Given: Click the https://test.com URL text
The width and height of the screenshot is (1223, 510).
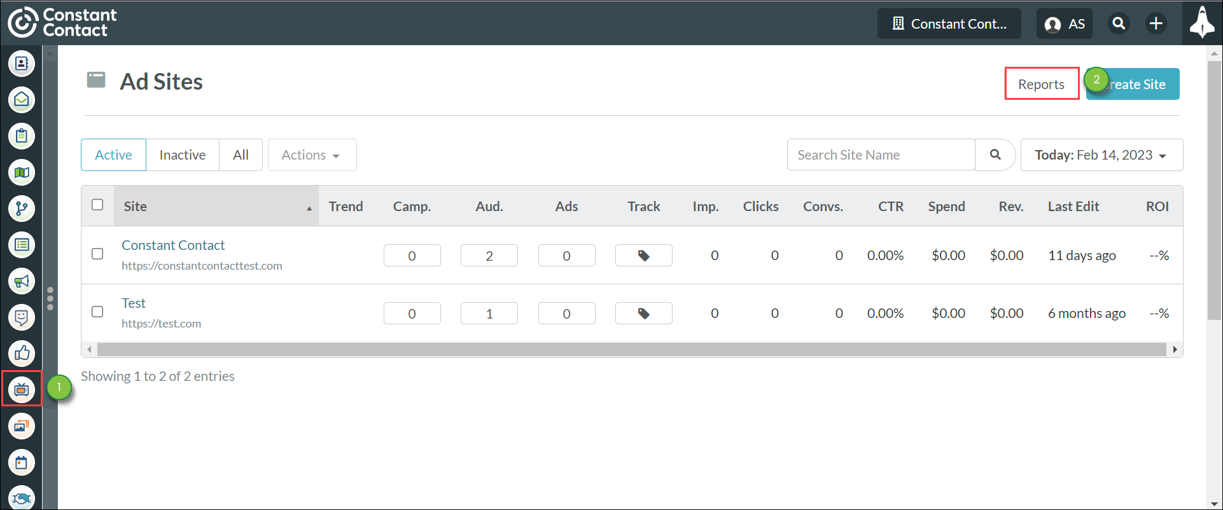Looking at the screenshot, I should [161, 324].
